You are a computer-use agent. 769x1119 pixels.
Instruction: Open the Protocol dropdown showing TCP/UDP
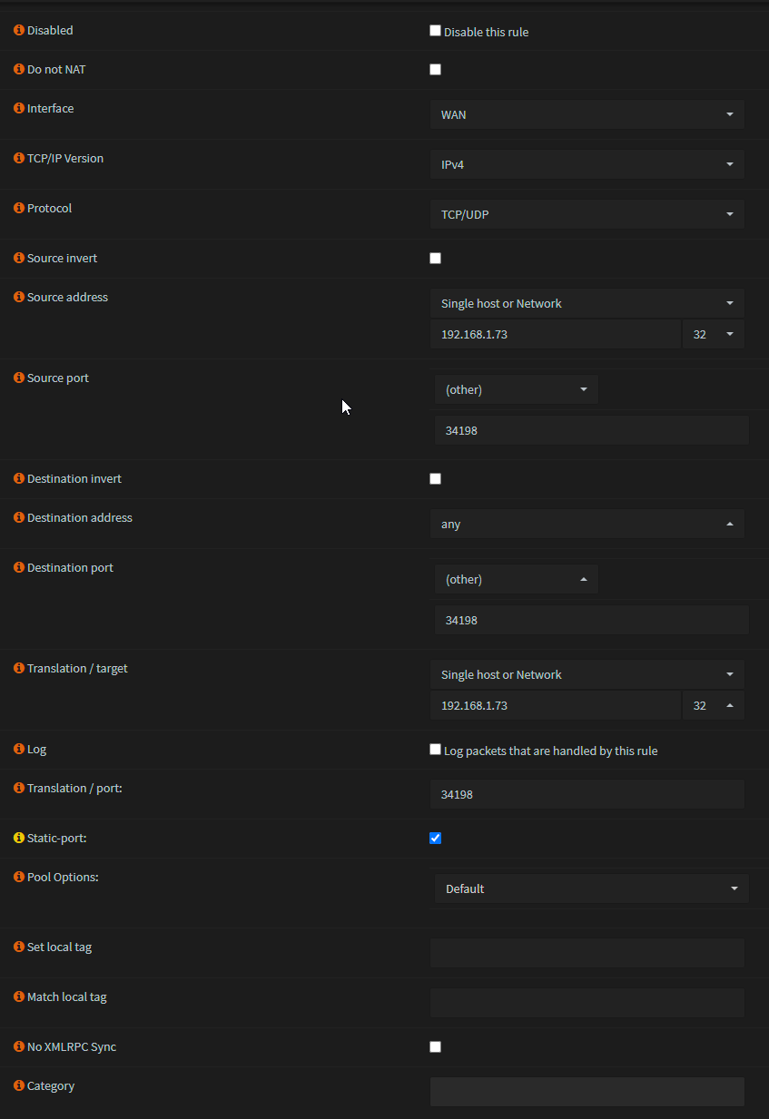tap(587, 215)
